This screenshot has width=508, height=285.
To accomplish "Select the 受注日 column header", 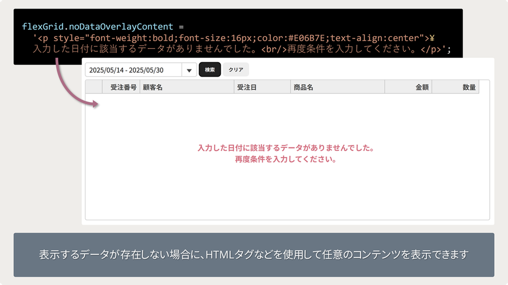I will [261, 88].
